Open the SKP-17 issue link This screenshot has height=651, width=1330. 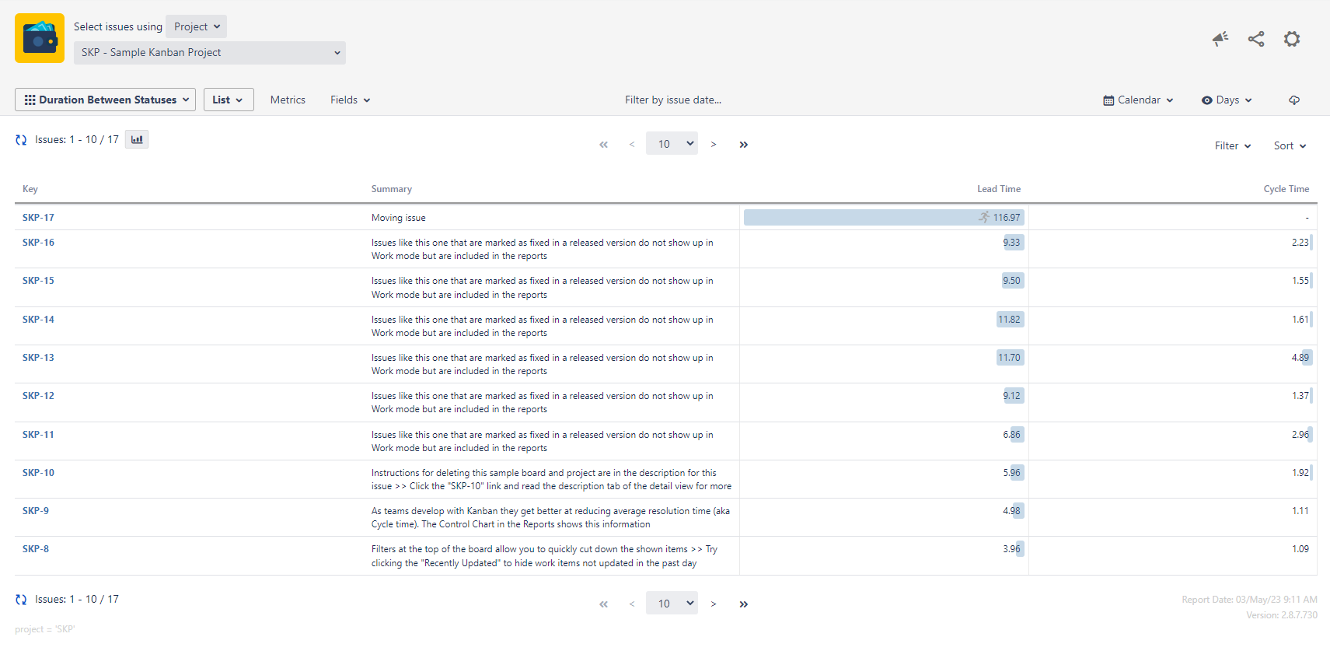click(x=38, y=218)
